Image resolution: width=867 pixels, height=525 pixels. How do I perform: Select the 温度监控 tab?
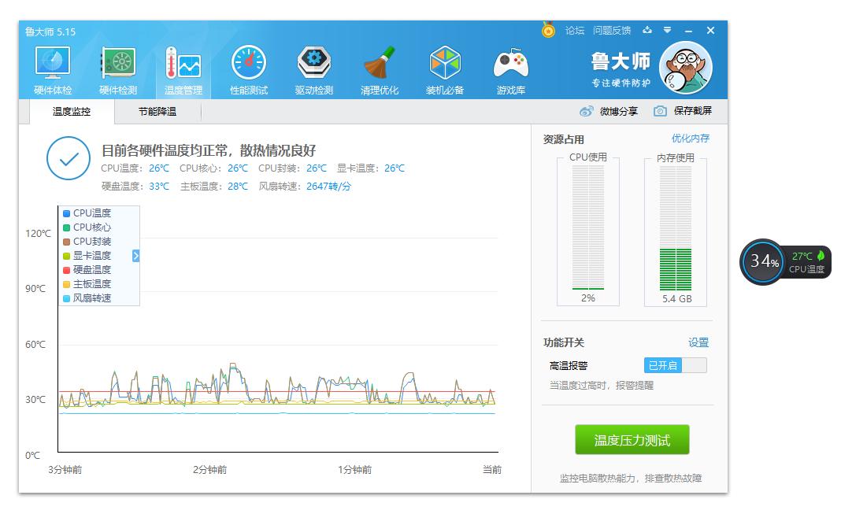[x=72, y=112]
